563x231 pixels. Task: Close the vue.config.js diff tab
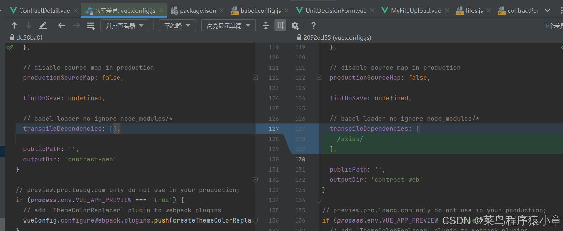pos(161,11)
